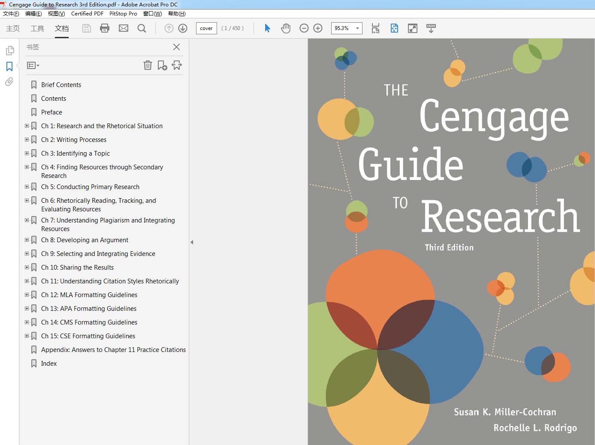Expand Ch 1 Research and Rhetorical Situation

coord(27,126)
